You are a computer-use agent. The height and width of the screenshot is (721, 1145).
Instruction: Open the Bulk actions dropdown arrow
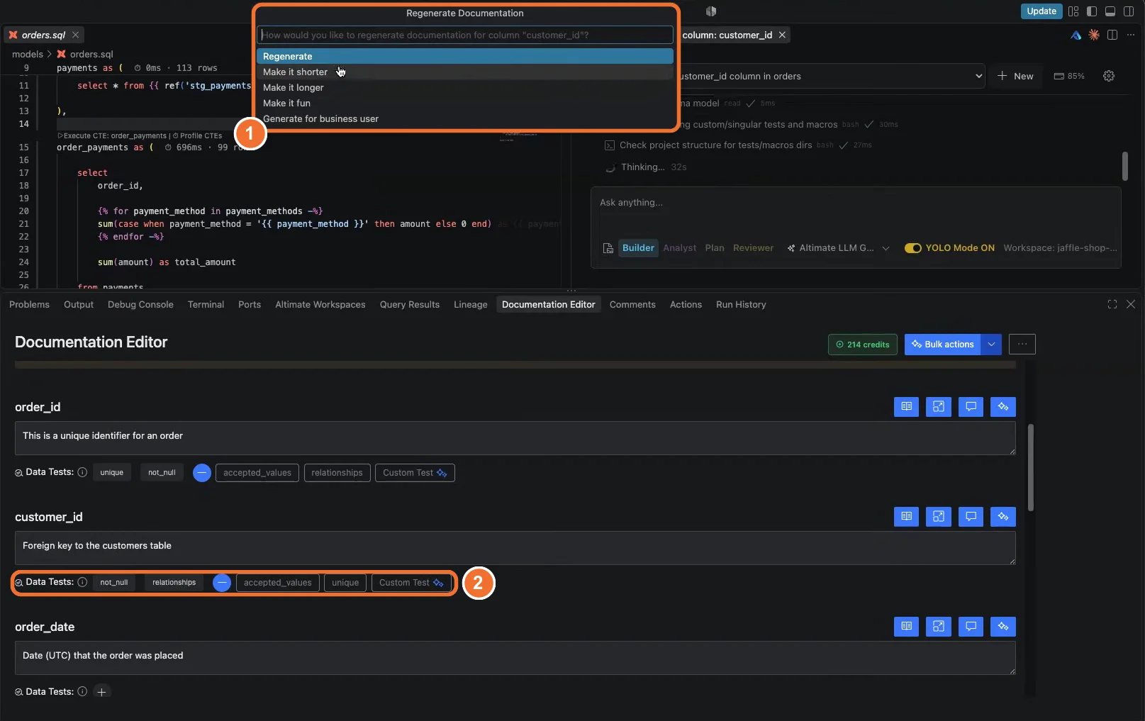(x=991, y=345)
